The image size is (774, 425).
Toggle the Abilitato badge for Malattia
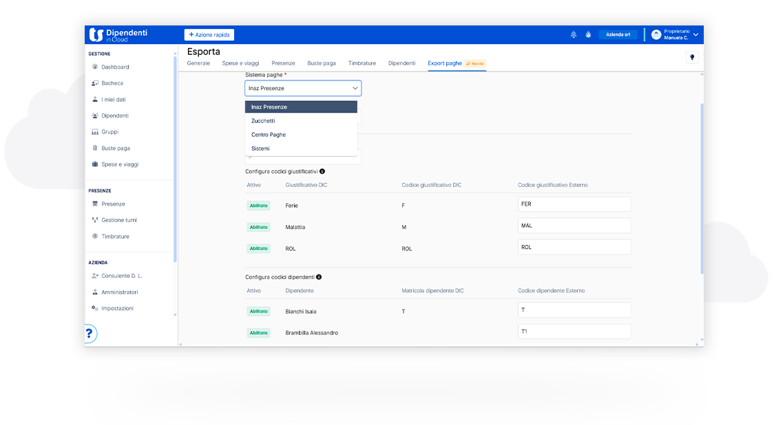pos(258,227)
